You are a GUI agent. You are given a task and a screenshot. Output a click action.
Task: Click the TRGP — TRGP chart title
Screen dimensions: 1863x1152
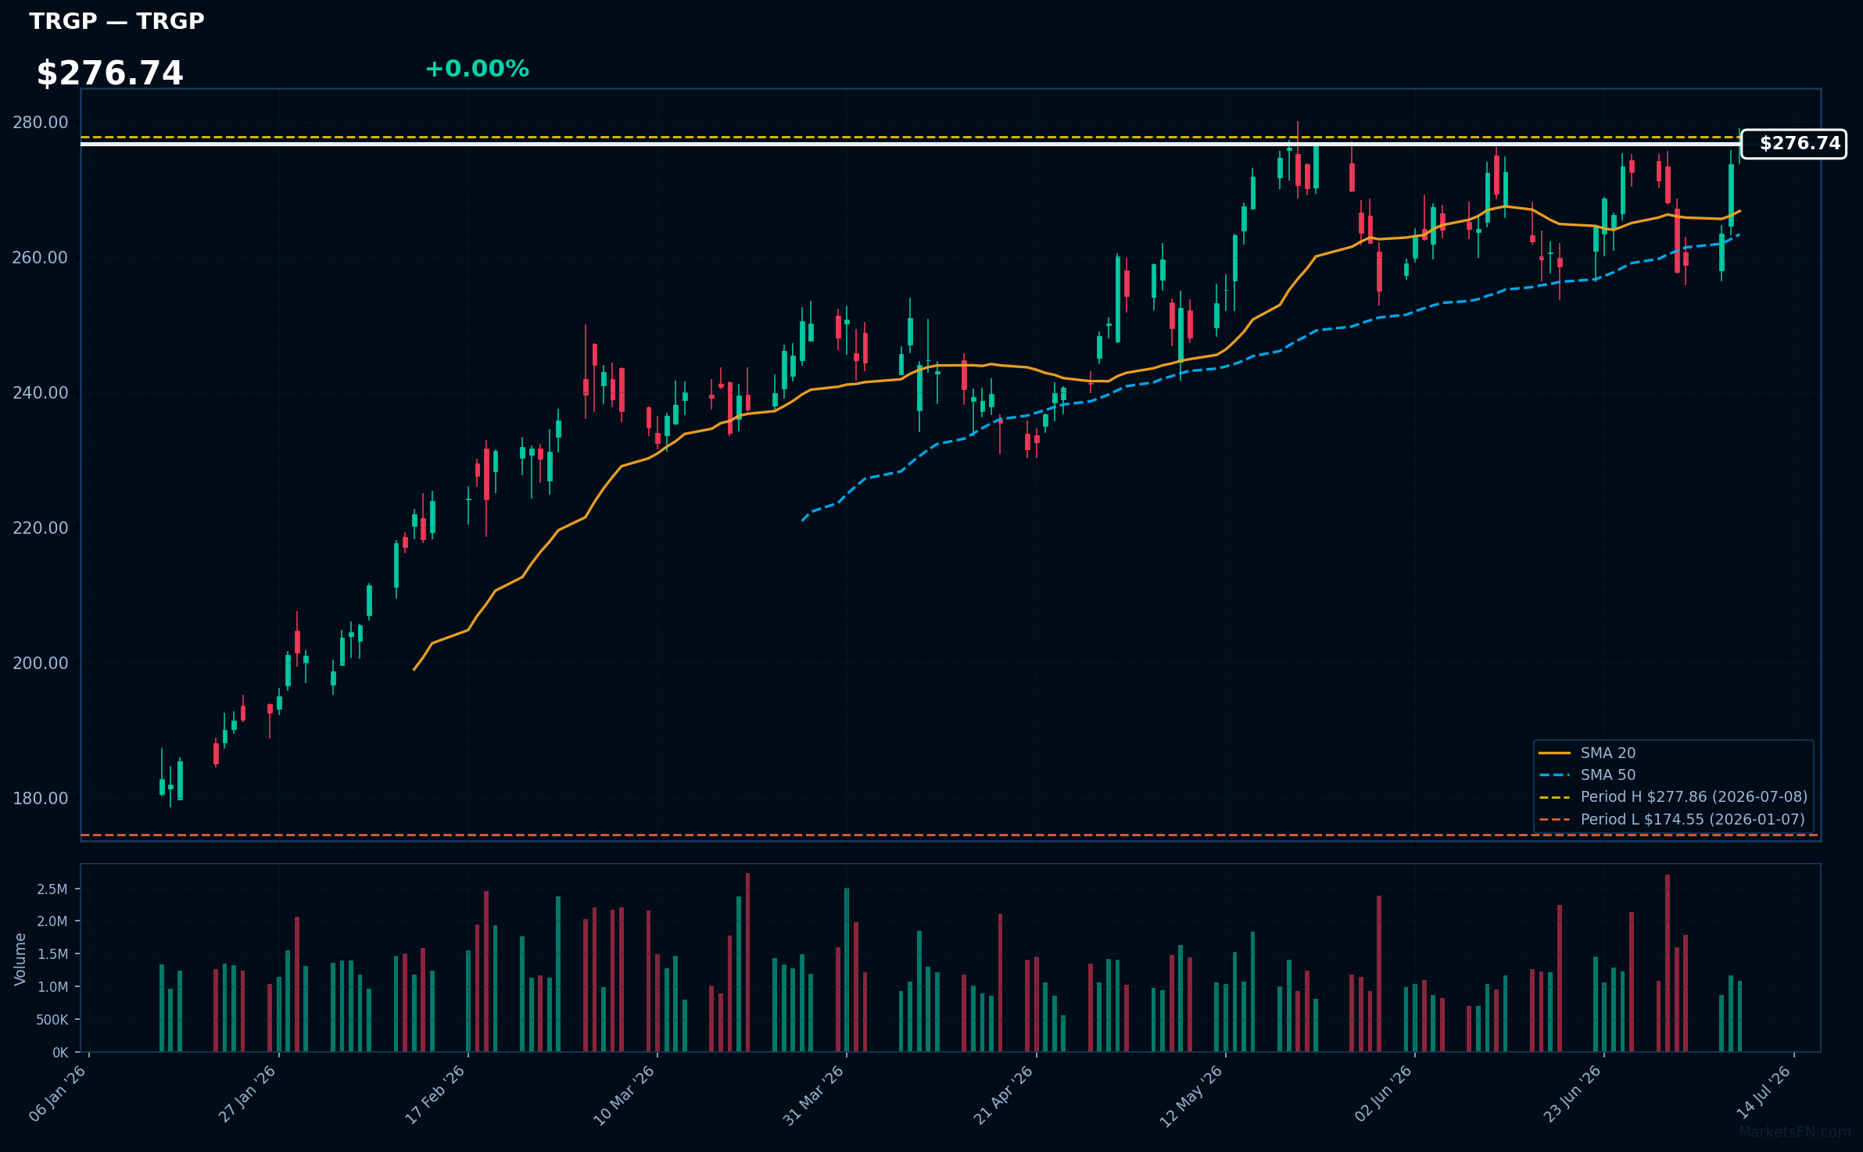click(x=116, y=21)
